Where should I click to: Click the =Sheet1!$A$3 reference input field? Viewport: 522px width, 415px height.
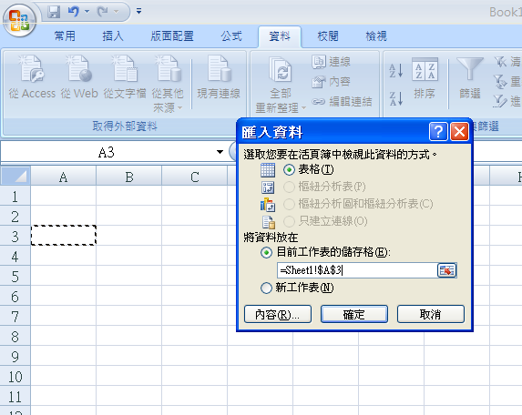(357, 270)
